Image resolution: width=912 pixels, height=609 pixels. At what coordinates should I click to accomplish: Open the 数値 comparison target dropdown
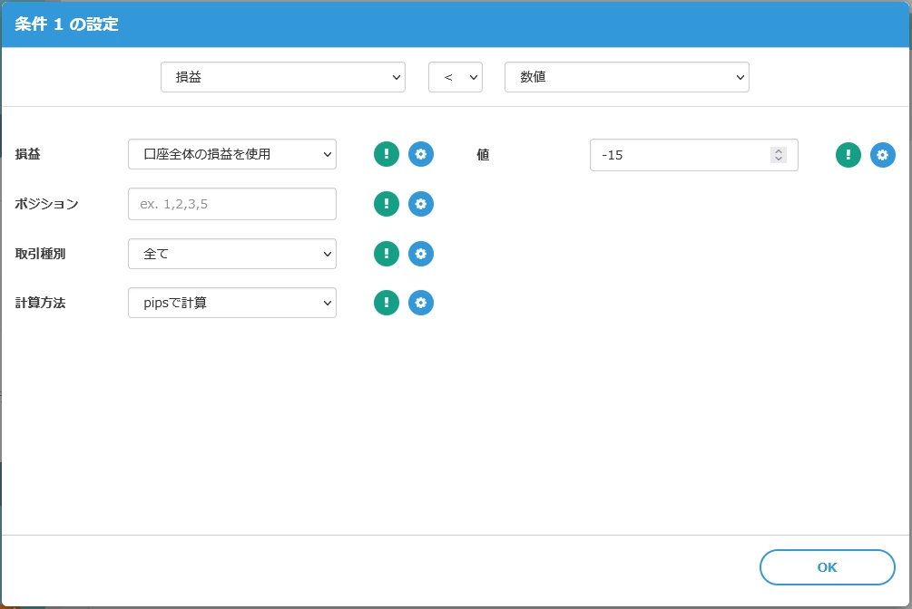(x=626, y=77)
